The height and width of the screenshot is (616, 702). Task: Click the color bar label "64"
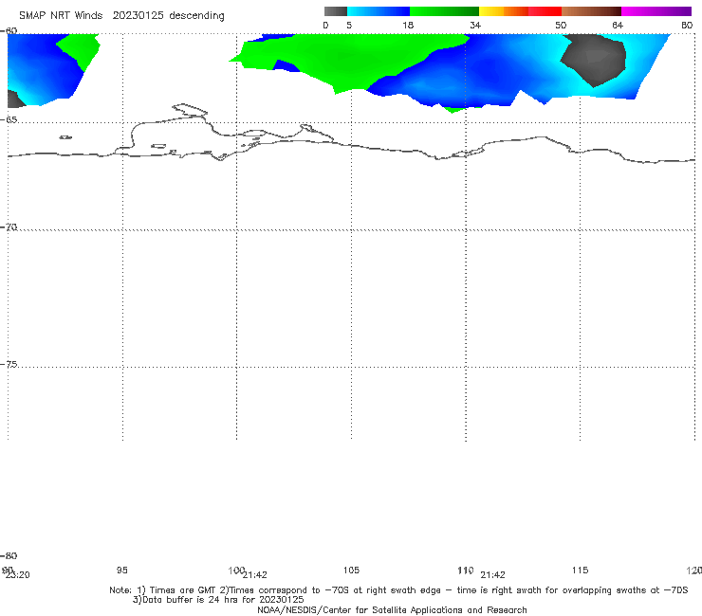coord(618,26)
